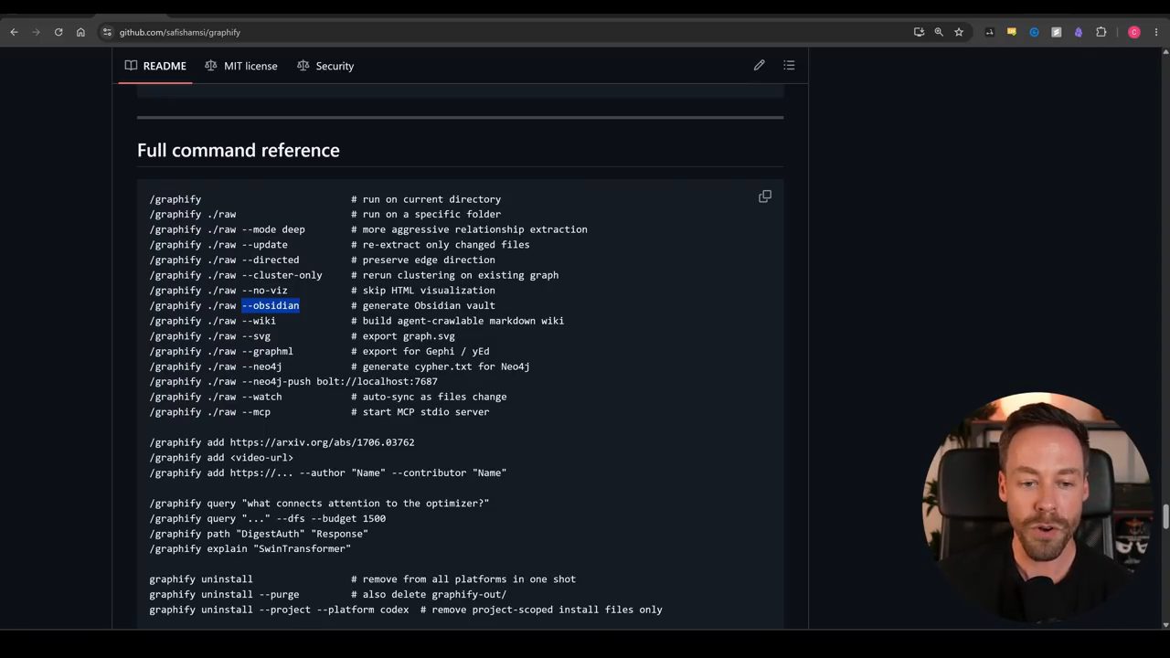Edit the README with the pencil icon
The width and height of the screenshot is (1170, 658).
click(759, 66)
